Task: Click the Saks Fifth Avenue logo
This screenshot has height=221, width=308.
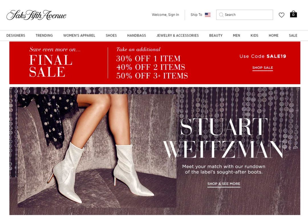Action: click(36, 15)
